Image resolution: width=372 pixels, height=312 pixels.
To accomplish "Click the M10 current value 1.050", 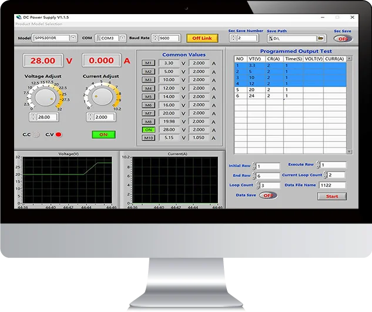I will point(199,137).
